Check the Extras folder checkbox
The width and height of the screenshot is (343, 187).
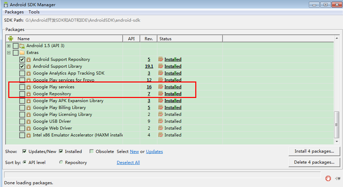(x=15, y=53)
